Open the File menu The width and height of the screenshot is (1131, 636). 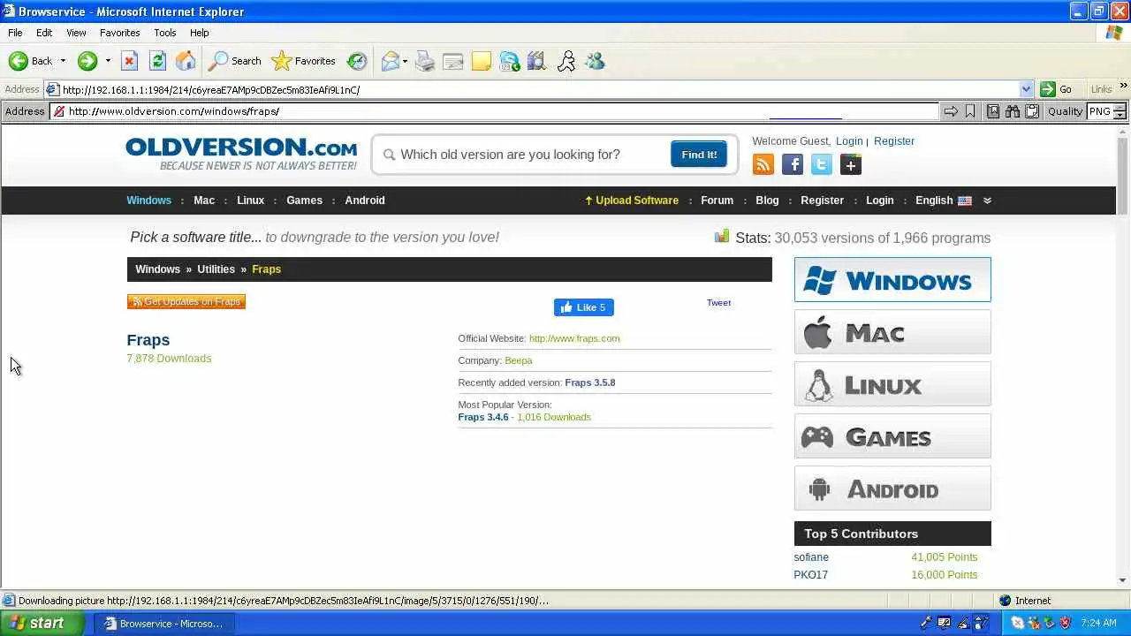(x=15, y=33)
